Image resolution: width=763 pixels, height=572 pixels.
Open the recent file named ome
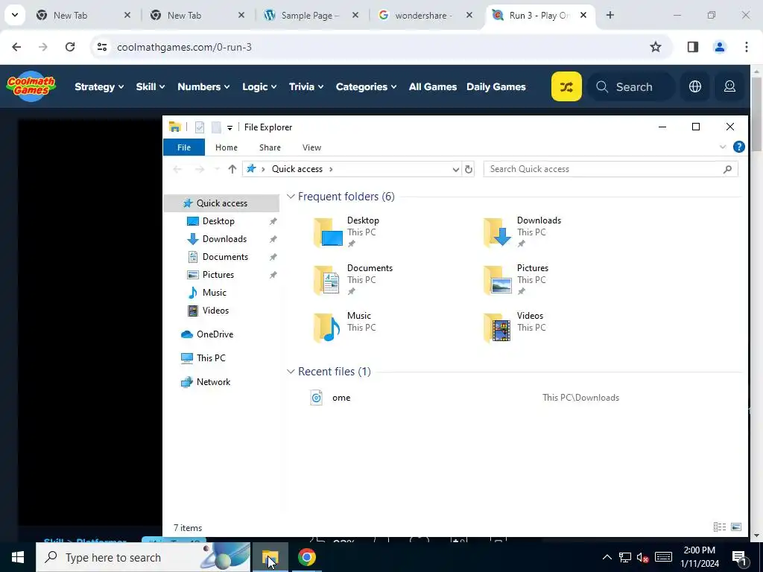point(341,398)
